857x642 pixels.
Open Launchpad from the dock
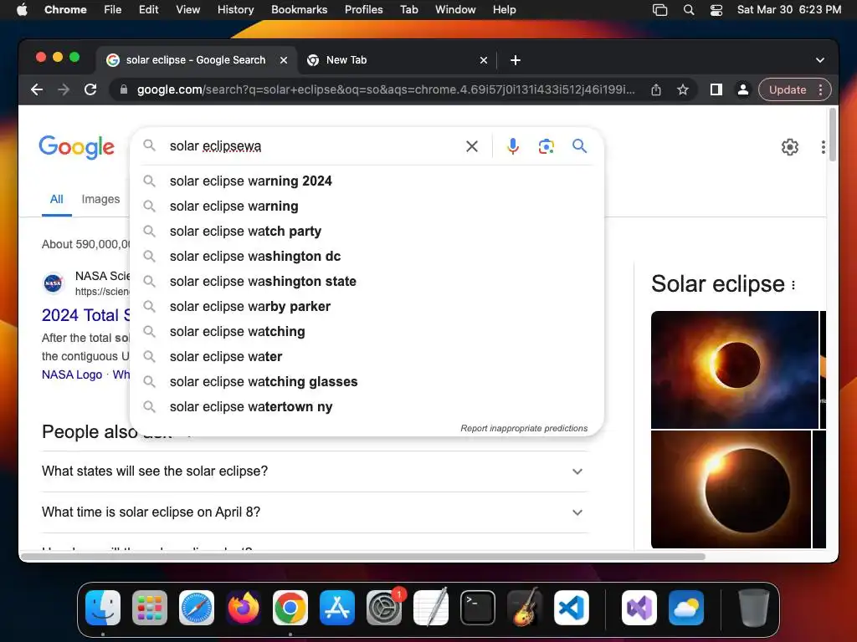coord(150,607)
